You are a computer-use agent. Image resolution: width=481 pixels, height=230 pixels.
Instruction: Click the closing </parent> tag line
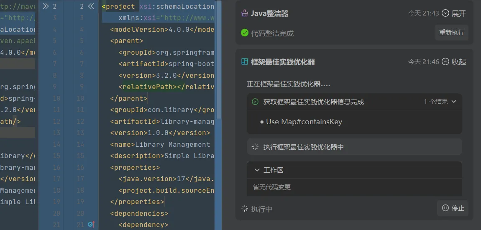[x=129, y=98]
